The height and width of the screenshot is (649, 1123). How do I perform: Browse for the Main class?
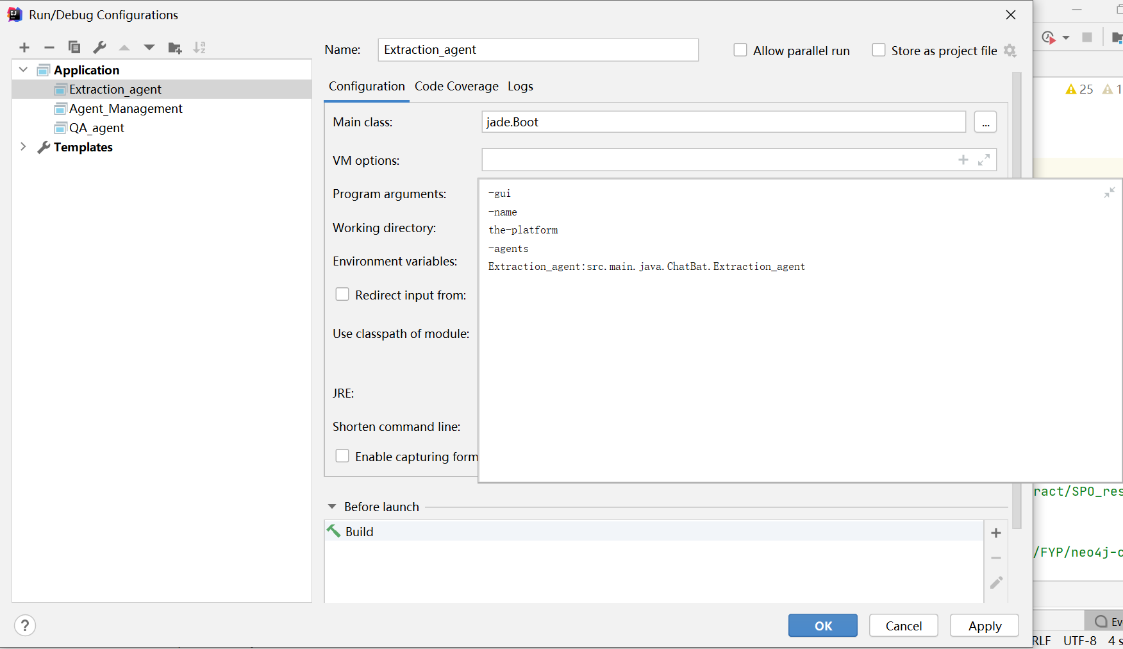[986, 122]
